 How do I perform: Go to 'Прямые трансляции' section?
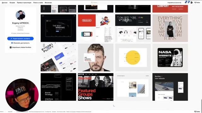point(24,3)
